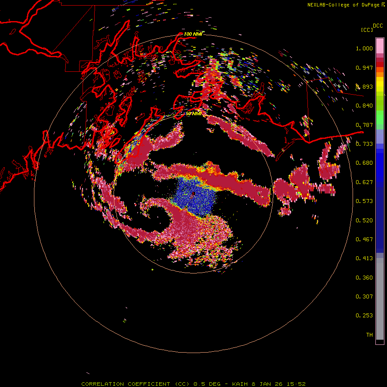The image size is (387, 387).
Task: Select the 0.520 legend value
Action: click(364, 221)
